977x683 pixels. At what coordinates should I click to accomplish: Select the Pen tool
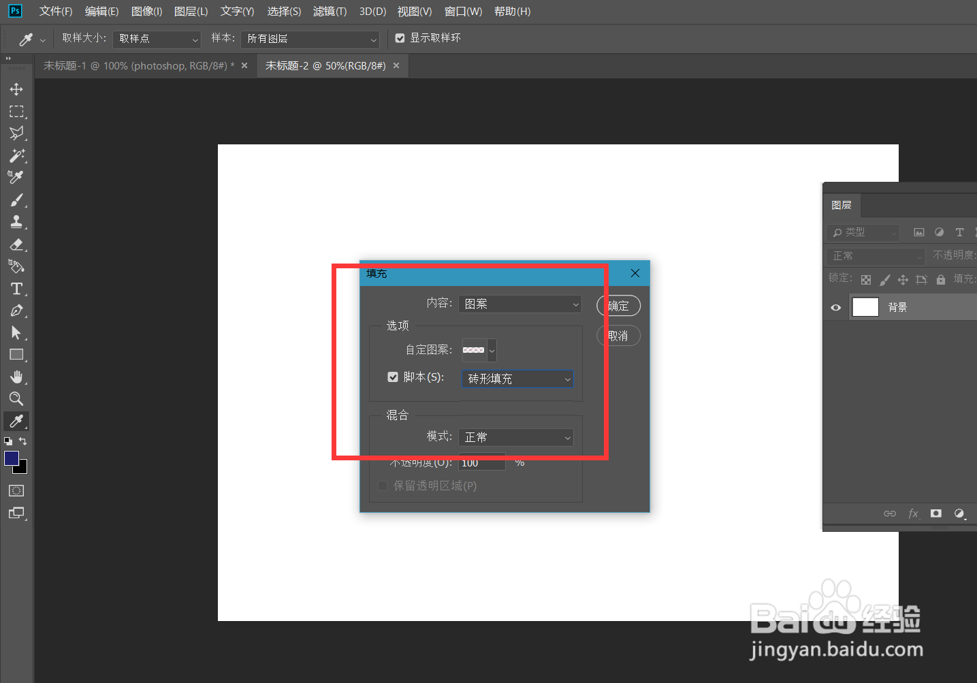16,311
